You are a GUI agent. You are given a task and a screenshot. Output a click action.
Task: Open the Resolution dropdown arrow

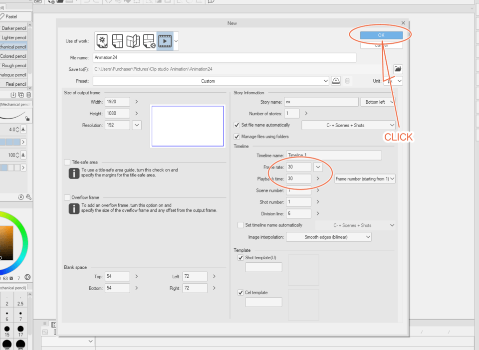[x=137, y=125]
